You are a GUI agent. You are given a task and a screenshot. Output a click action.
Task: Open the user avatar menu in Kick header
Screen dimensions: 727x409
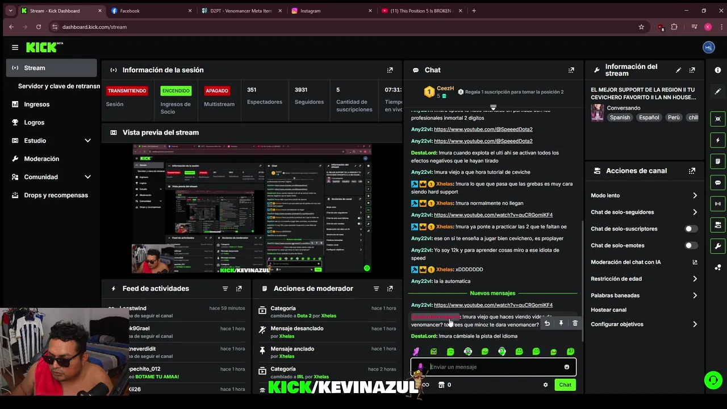pyautogui.click(x=708, y=48)
